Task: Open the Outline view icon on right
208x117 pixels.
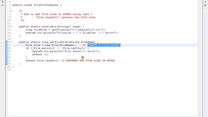Action: 205,5
